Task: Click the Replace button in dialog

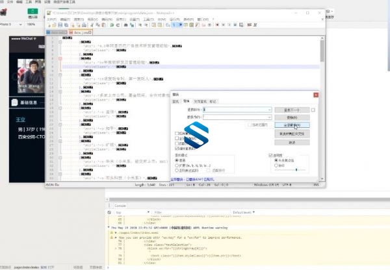Action: coord(292,117)
